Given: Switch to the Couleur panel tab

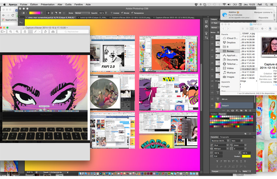Looking at the screenshot, I should [x=214, y=114].
